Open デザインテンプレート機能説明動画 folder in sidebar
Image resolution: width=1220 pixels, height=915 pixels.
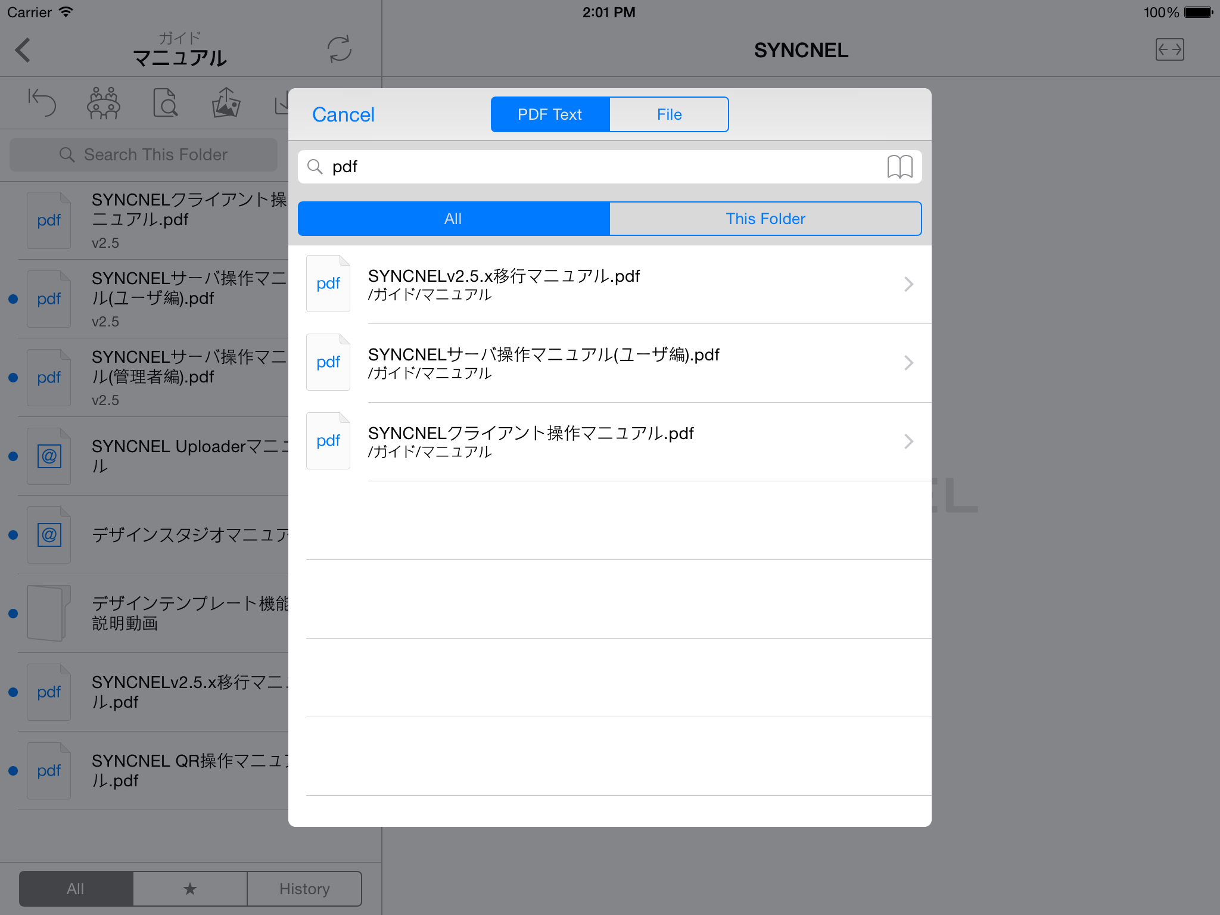click(x=144, y=614)
